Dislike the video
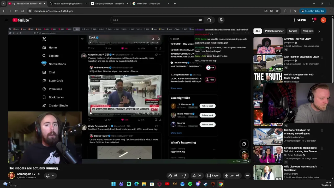The image size is (334, 188). pos(184,175)
